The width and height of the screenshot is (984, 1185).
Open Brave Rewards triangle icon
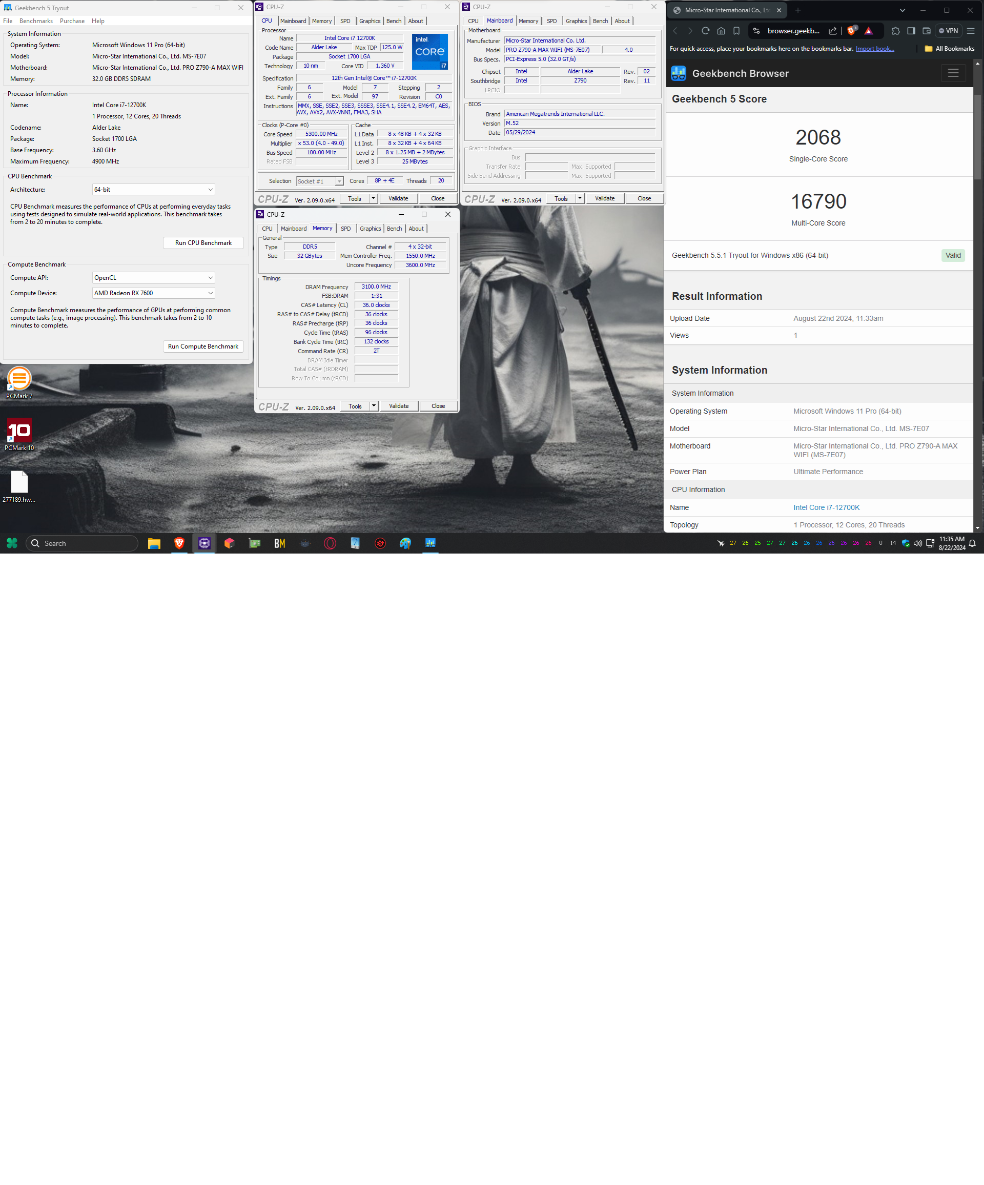click(868, 31)
